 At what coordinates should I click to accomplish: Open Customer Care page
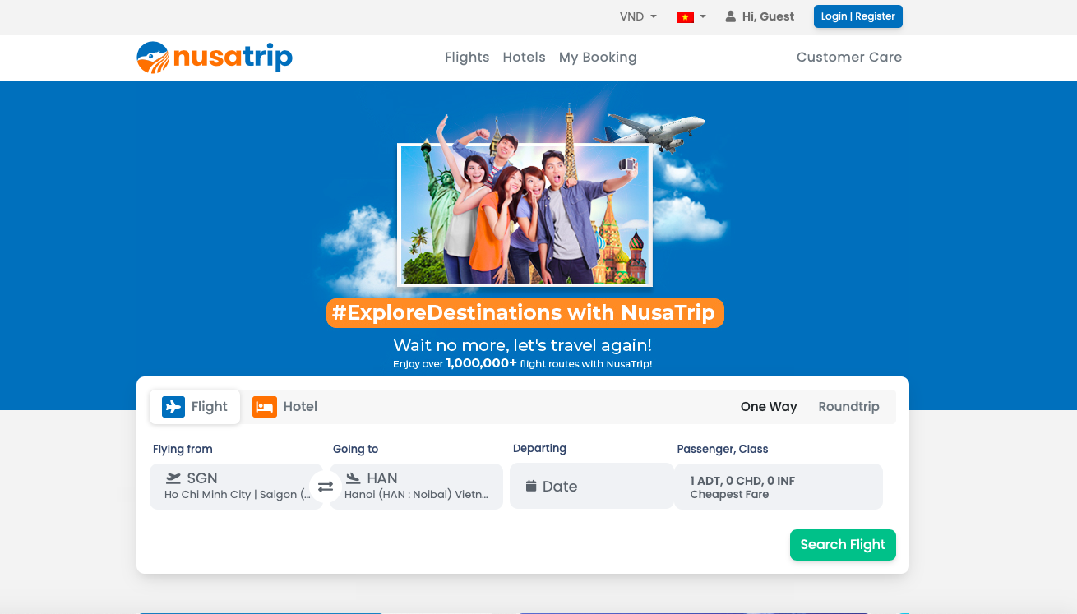click(849, 58)
